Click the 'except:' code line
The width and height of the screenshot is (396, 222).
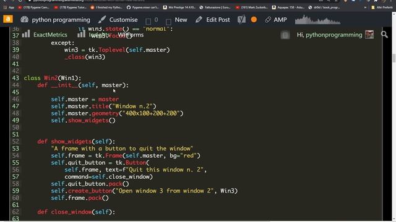[x=62, y=43]
